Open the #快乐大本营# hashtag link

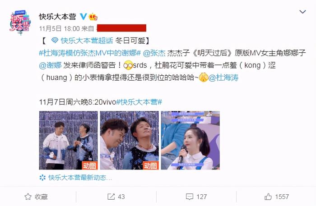tap(139, 102)
